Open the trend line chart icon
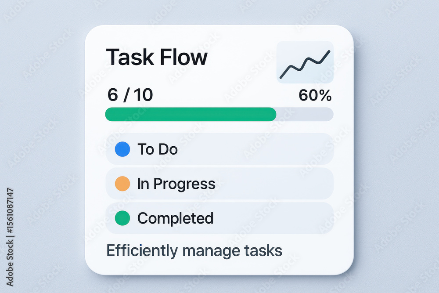The width and height of the screenshot is (439, 293). (x=305, y=62)
